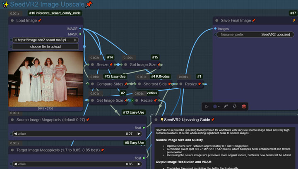Click the choose file to upload button

click(45, 47)
